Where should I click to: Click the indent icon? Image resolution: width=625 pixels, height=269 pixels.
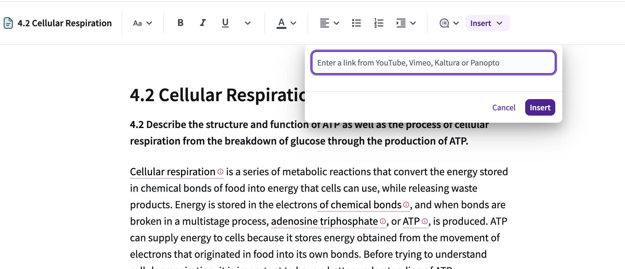point(401,23)
